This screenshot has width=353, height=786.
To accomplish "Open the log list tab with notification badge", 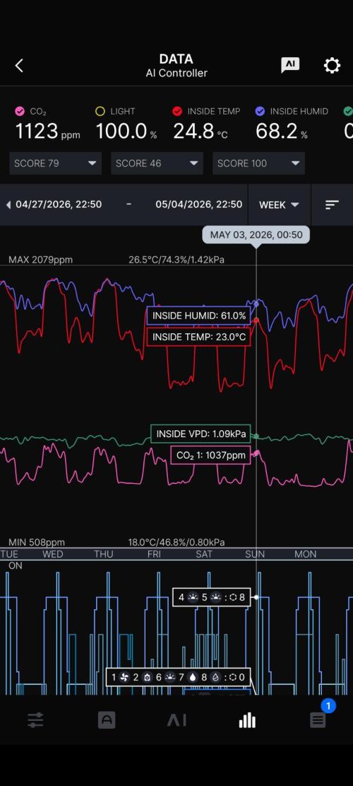I will click(x=318, y=721).
